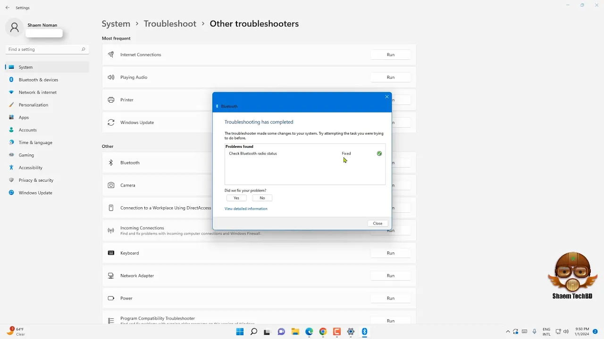604x339 pixels.
Task: Close the Bluetooth dialog with X
Action: tap(387, 97)
